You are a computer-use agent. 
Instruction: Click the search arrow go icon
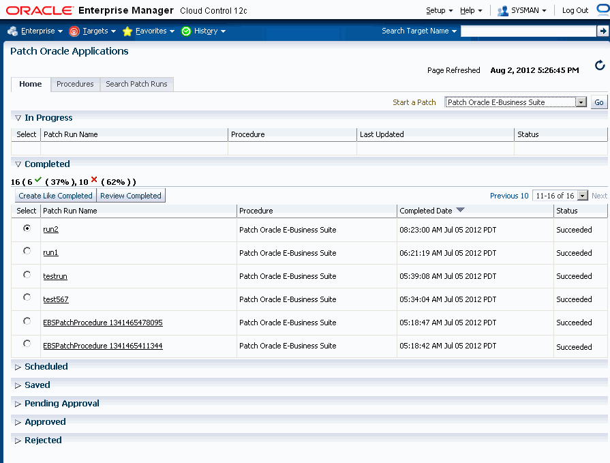coord(603,31)
